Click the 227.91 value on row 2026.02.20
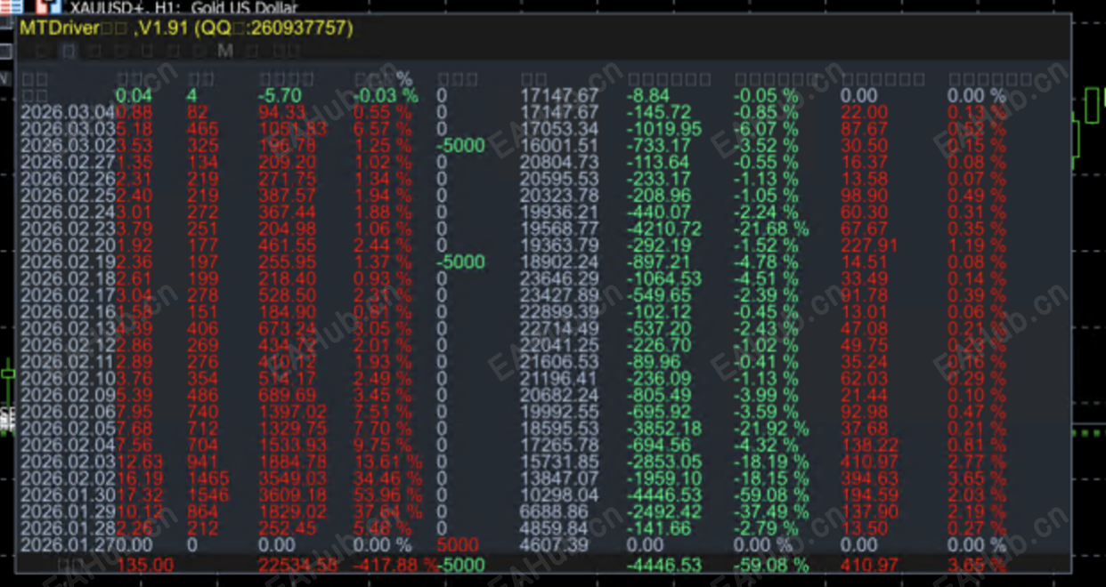Viewport: 1106px width, 587px height. [x=869, y=245]
